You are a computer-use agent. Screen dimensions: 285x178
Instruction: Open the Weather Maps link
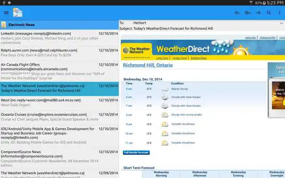199,58
